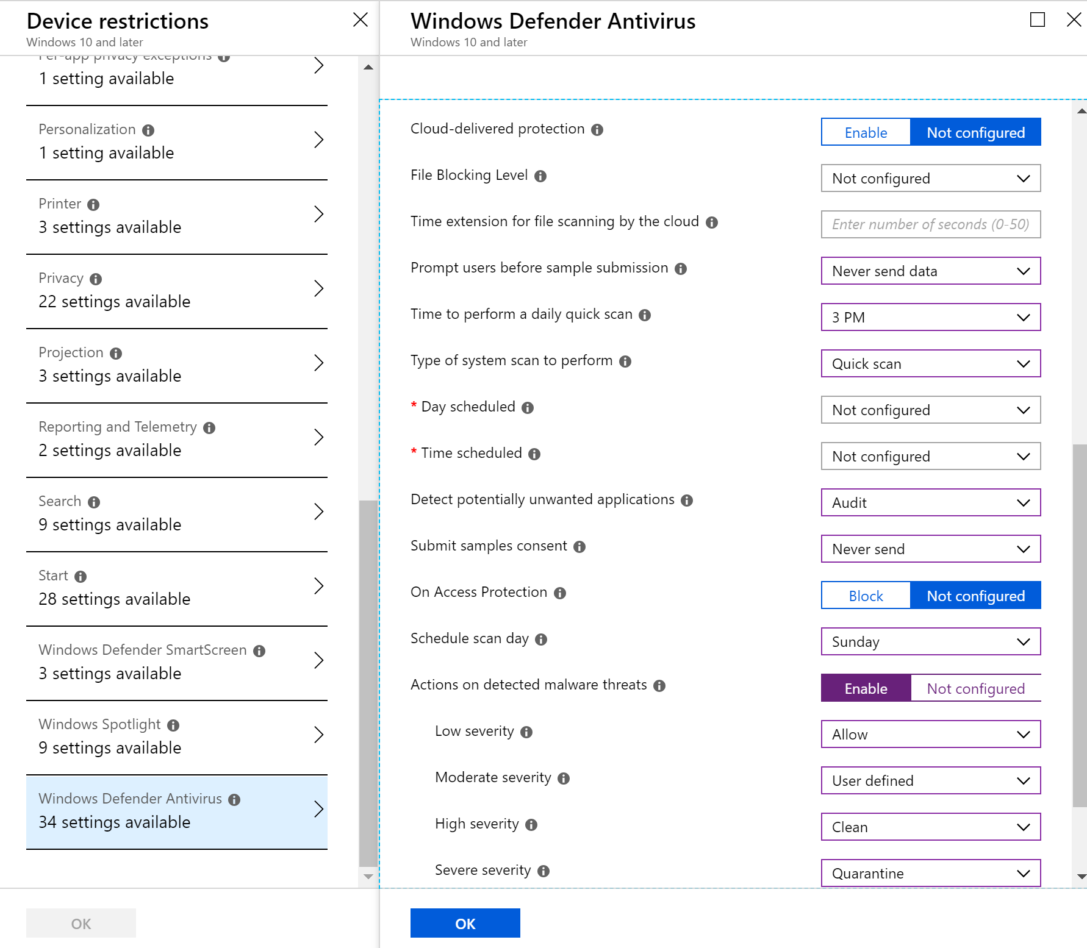This screenshot has width=1087, height=948.
Task: Show info for Severe severity
Action: click(543, 871)
